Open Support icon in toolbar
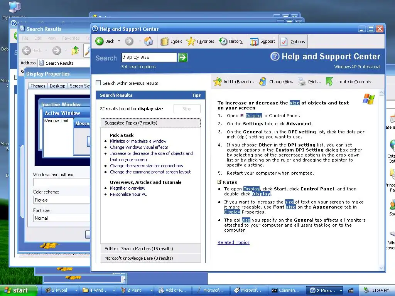Image resolution: width=395 pixels, height=296 pixels. point(254,42)
